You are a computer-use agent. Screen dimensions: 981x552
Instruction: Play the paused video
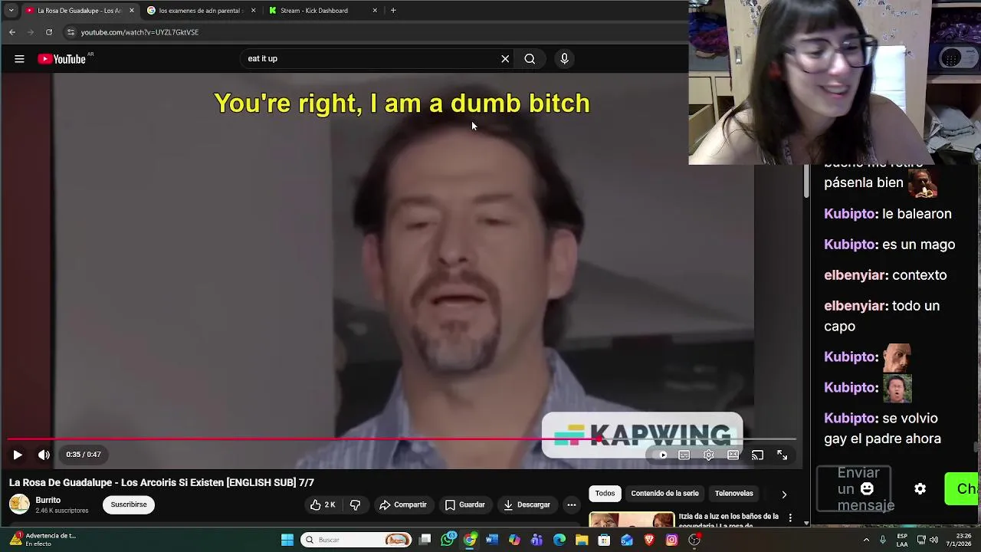pyautogui.click(x=17, y=455)
